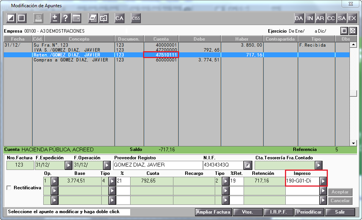Click the Periodificar button

pyautogui.click(x=309, y=212)
